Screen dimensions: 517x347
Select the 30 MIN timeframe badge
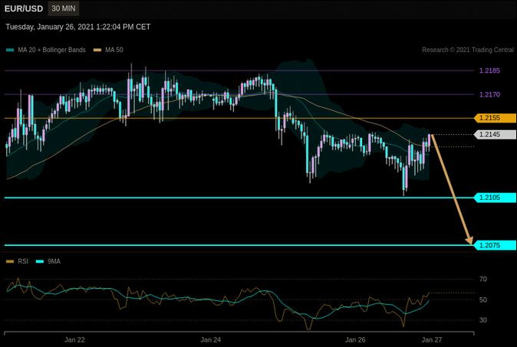64,8
